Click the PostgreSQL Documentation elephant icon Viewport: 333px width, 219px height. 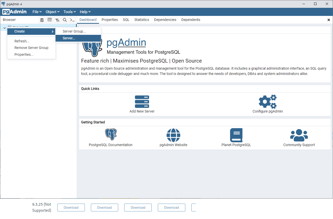tap(111, 134)
